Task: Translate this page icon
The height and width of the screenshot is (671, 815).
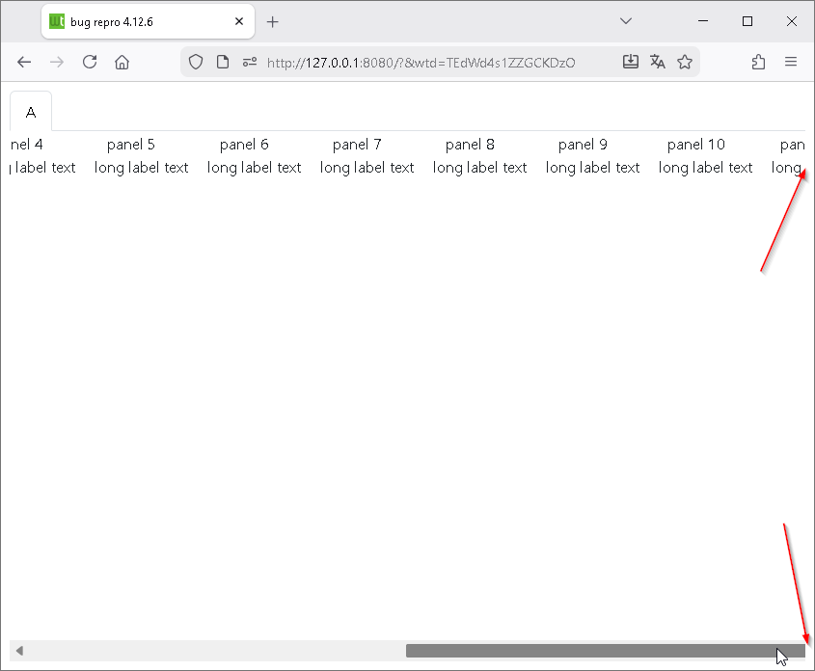Action: 658,62
